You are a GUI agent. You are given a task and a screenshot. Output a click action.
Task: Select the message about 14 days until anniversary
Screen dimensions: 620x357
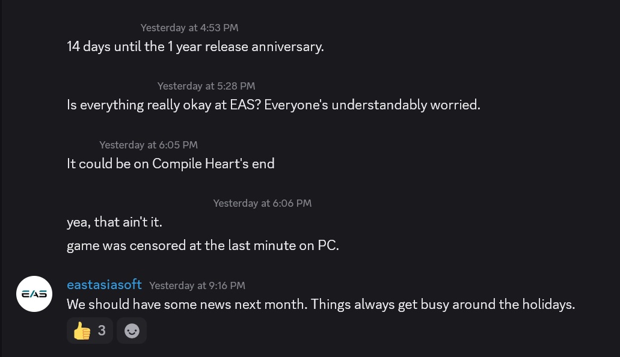click(x=195, y=47)
